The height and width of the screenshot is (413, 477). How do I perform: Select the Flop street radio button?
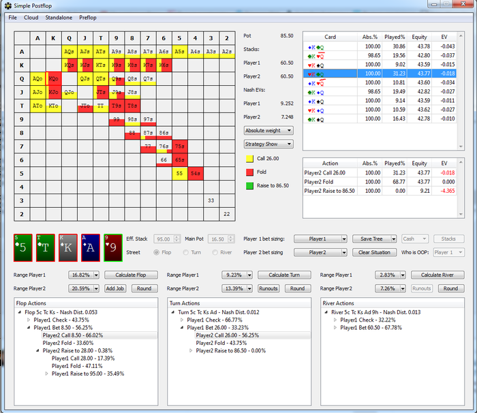(x=156, y=252)
